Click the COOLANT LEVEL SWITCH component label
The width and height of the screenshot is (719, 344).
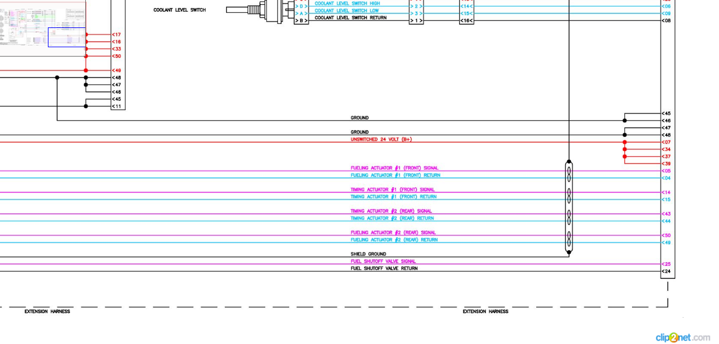pyautogui.click(x=179, y=10)
